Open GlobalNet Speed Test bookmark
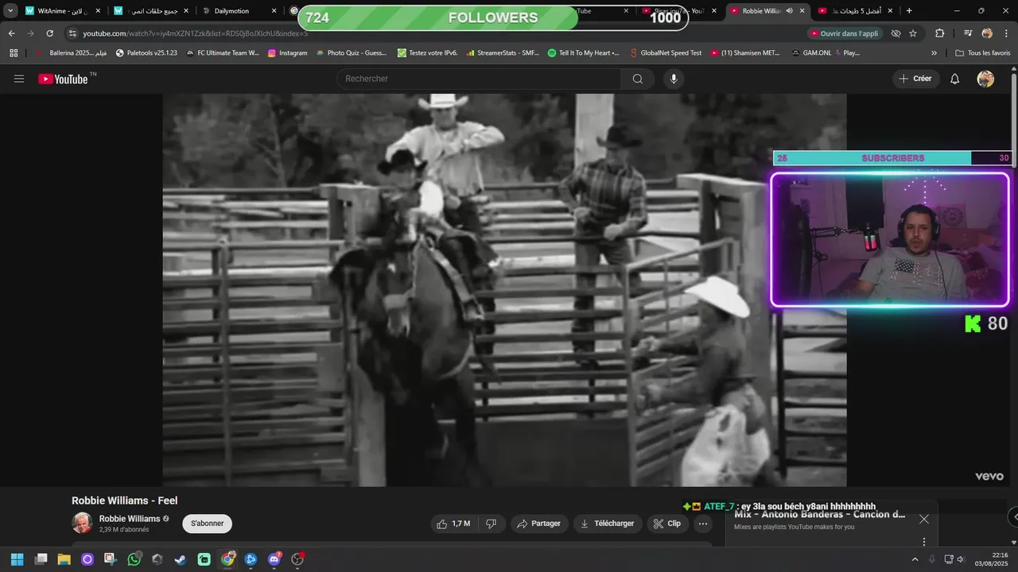Screen dimensions: 1018x572 pyautogui.click(x=665, y=53)
